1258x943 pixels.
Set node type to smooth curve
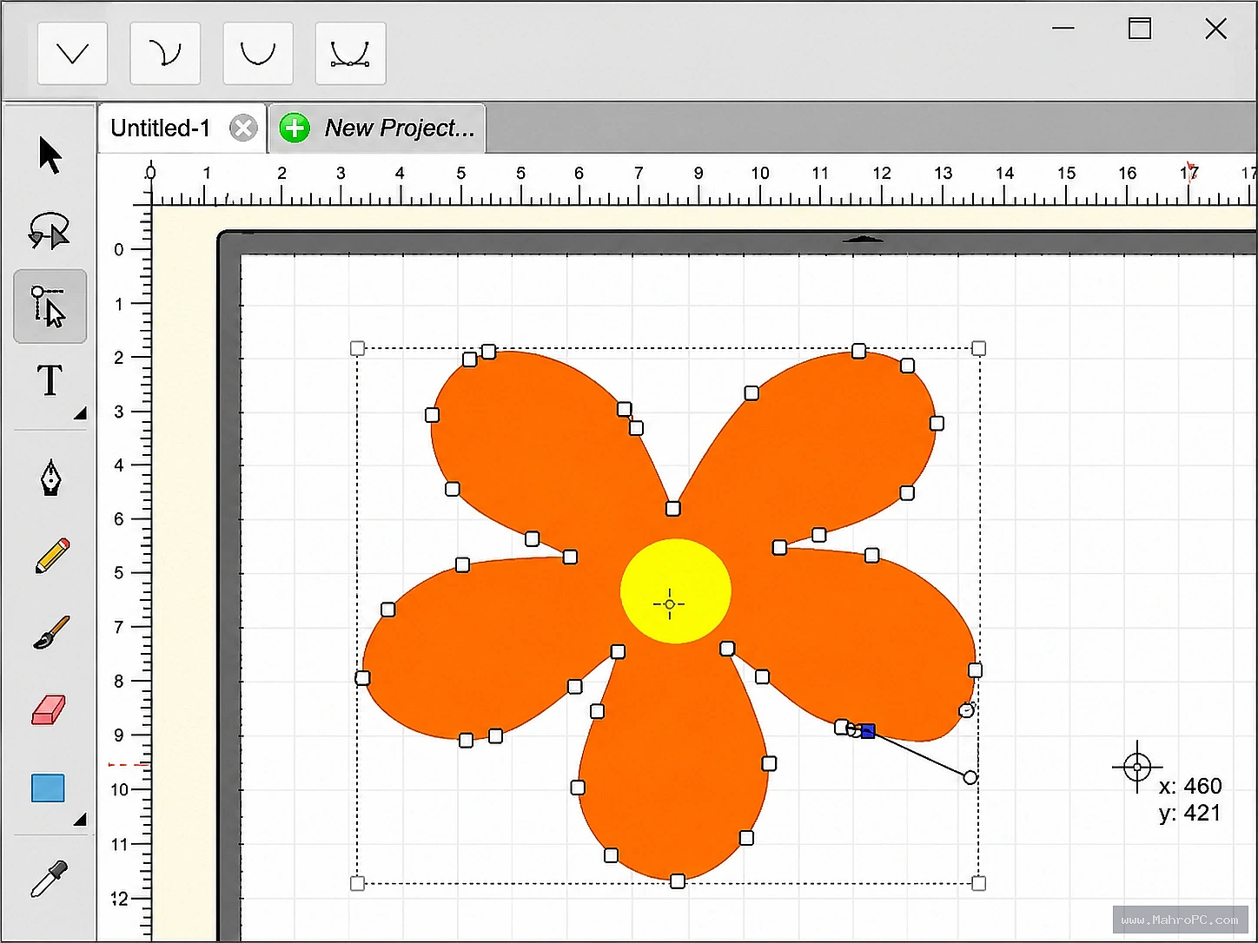(x=258, y=54)
